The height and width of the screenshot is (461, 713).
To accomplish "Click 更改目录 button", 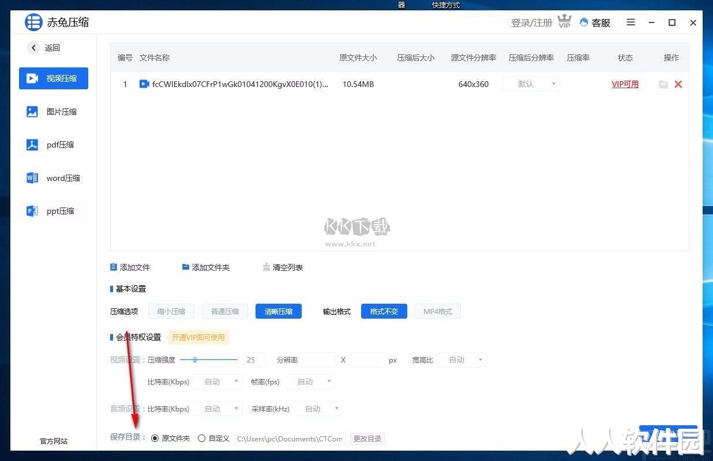I will 367,439.
